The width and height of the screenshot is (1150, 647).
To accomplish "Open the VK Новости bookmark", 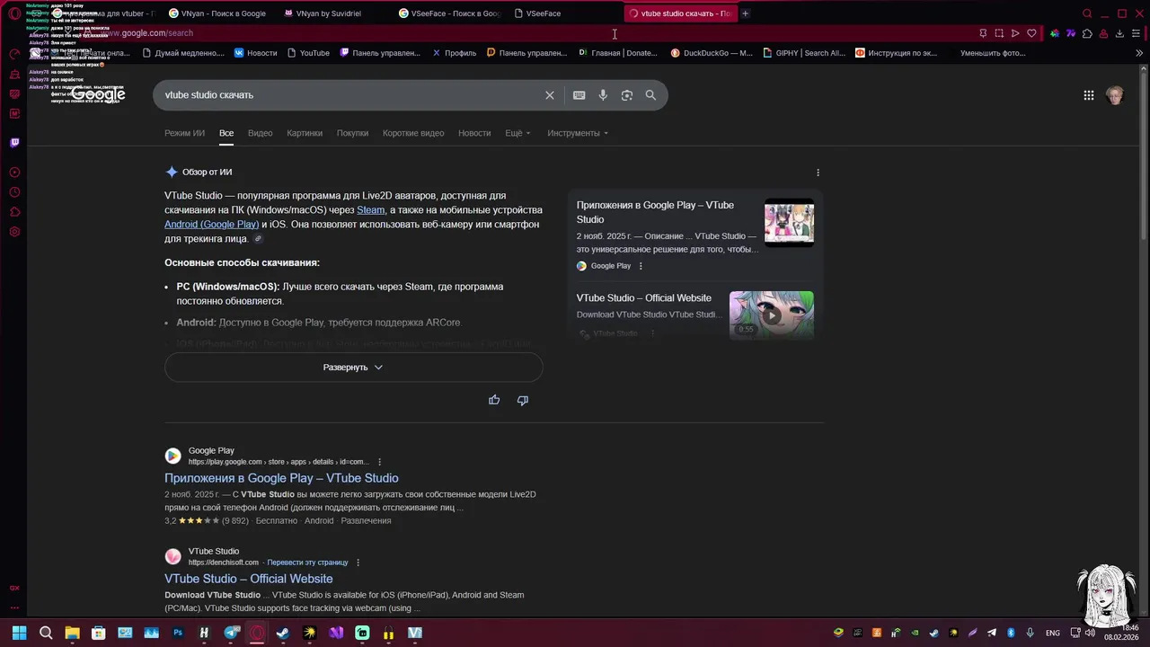I will point(256,53).
